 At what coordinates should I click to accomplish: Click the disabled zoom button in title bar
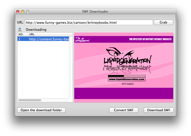[28, 11]
